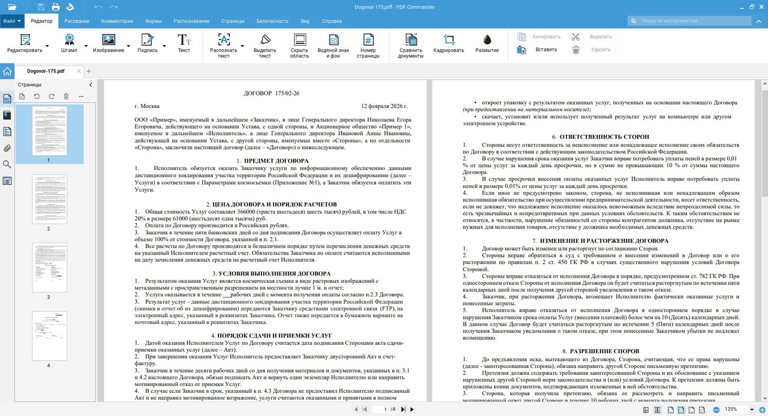Open the Безопасность tab
Image resolution: width=768 pixels, height=416 pixels.
click(x=273, y=21)
